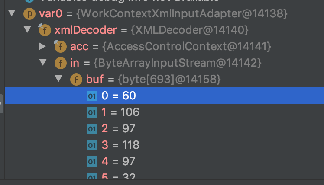
Task: Click the primitive icon for index 1
Action: click(92, 112)
